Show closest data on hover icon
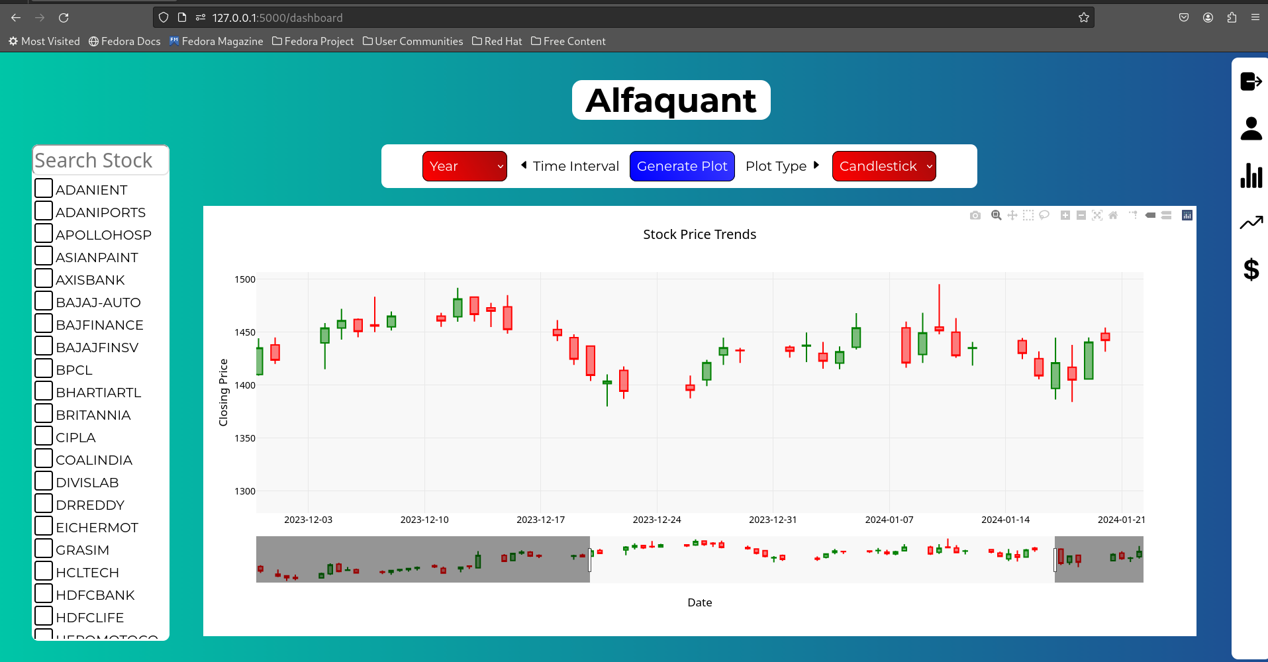The height and width of the screenshot is (662, 1268). point(1151,215)
